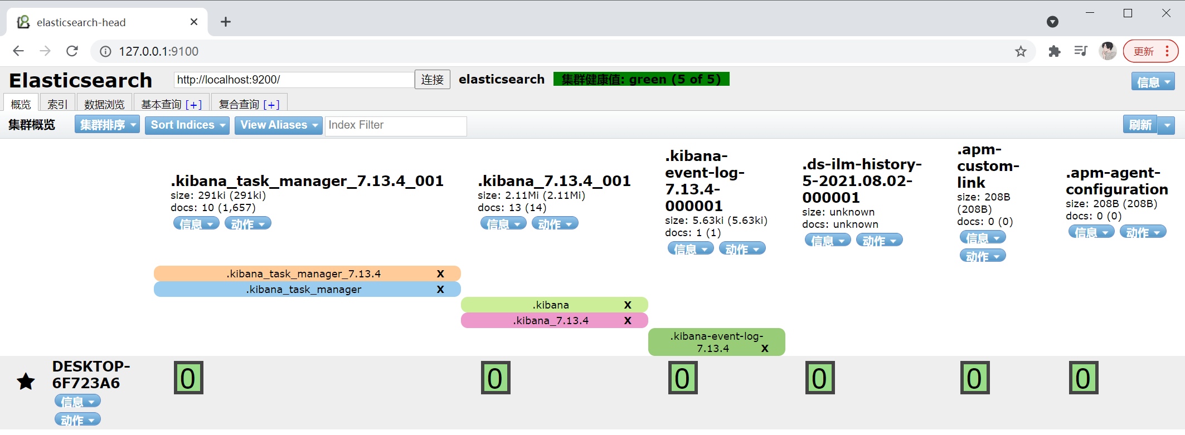Open the browser extensions puzzle icon
Screen dimensions: 1185x435
(1054, 51)
